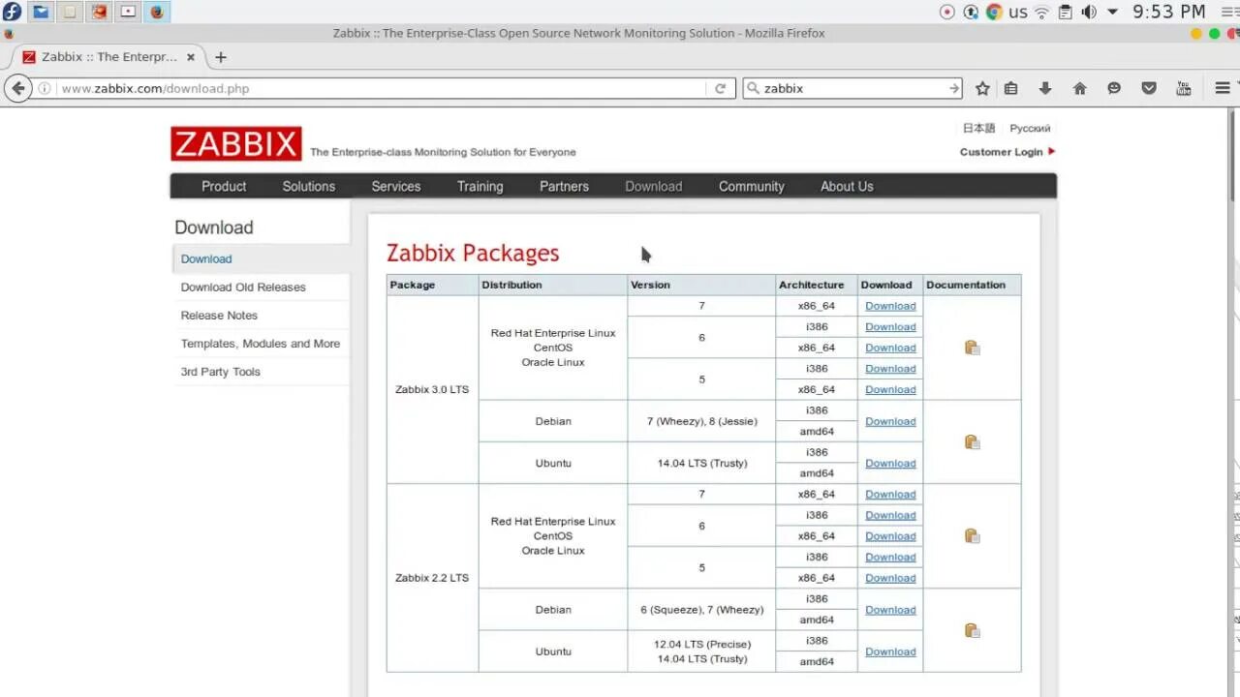Open documentation icon for Zabbix 3.0 Debian/Ubuntu

(973, 442)
